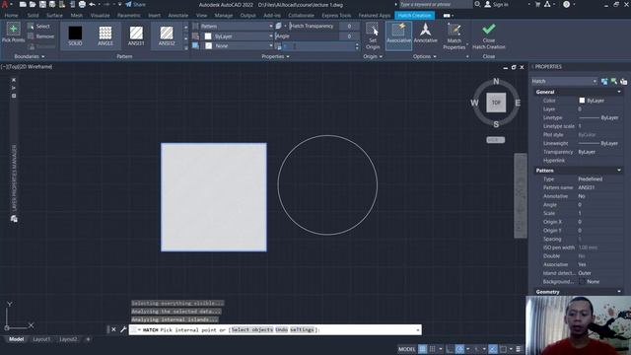
Task: Open the Solid ribbon tab
Action: click(33, 16)
